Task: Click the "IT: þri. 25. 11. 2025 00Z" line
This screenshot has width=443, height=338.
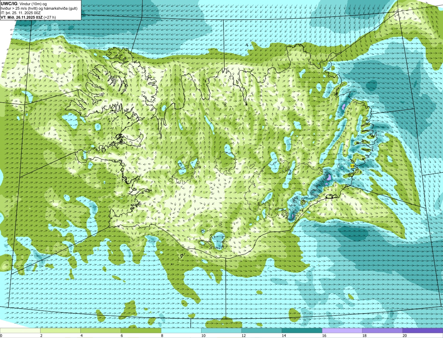Action: 21,12
